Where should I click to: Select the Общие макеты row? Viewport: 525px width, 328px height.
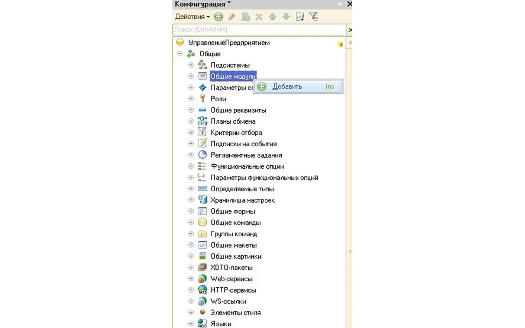pos(234,245)
